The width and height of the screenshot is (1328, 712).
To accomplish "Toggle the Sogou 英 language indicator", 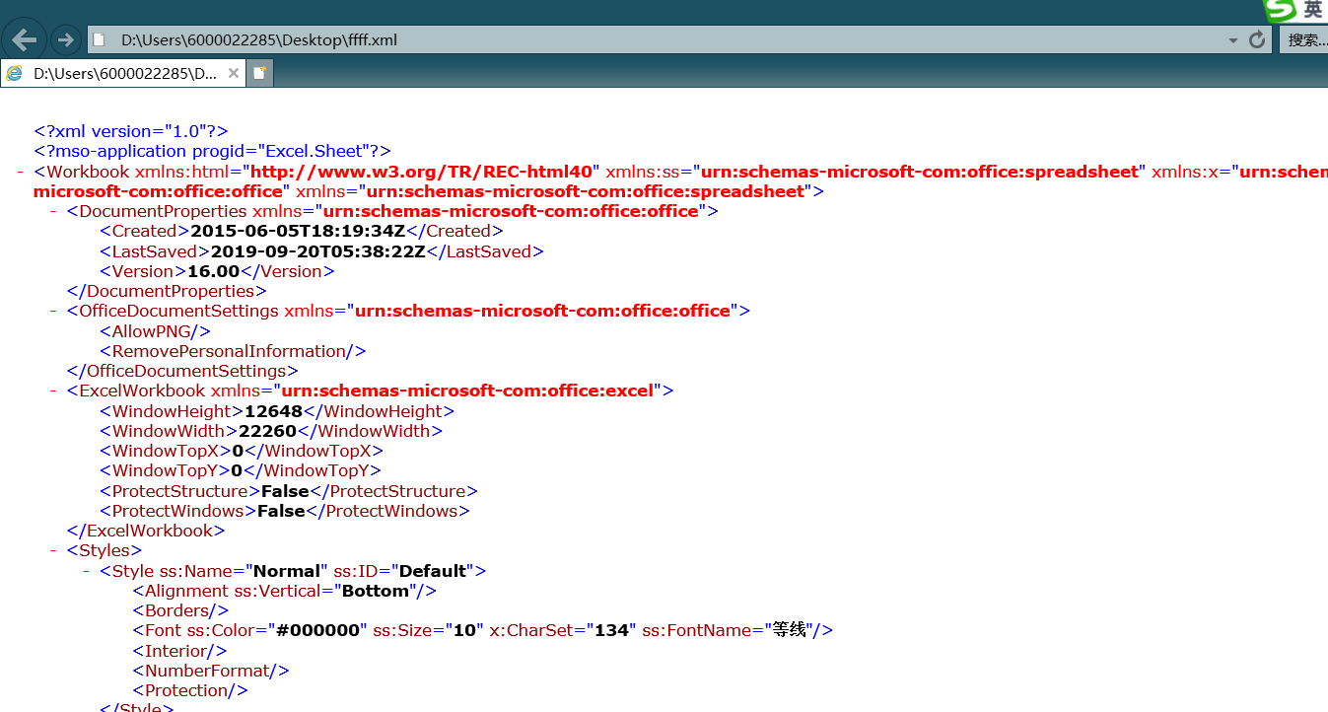I will [x=1312, y=10].
